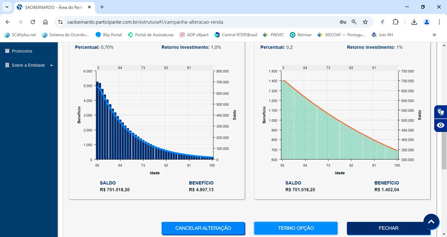Click the site information icon in address bar
This screenshot has height=237, width=447.
coord(60,22)
